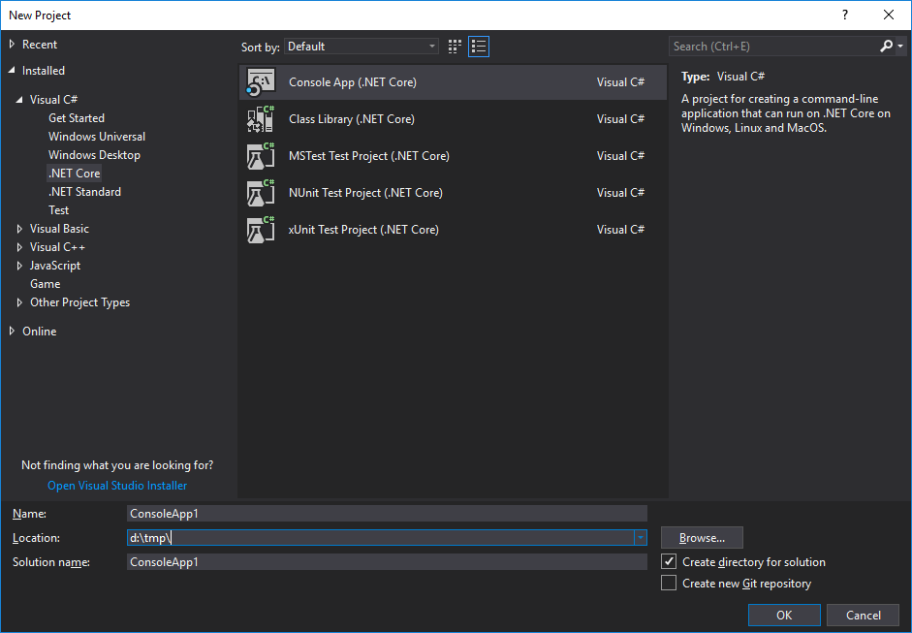Select the .NET Standard category
This screenshot has height=633, width=912.
click(85, 192)
